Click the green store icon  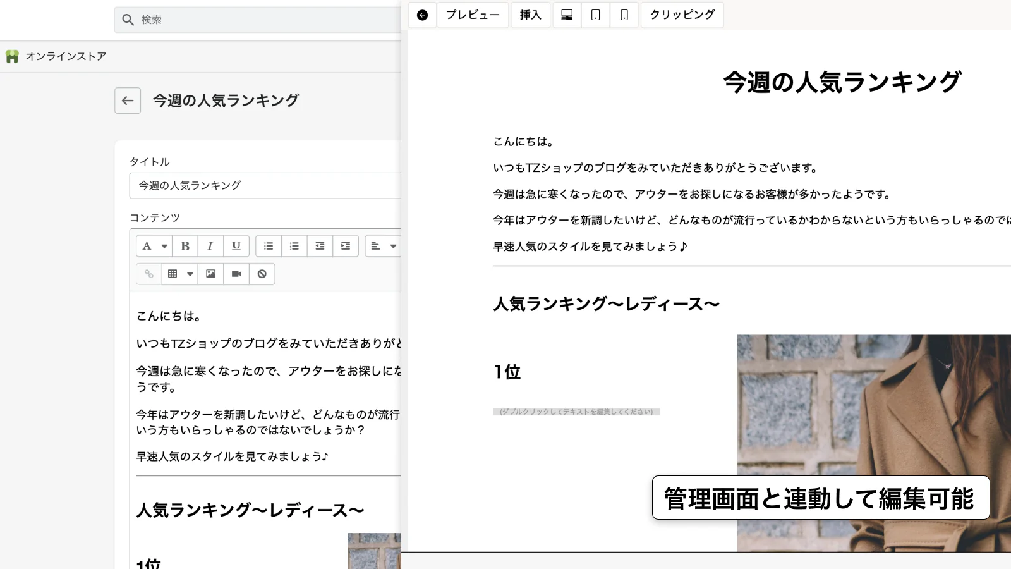[12, 56]
